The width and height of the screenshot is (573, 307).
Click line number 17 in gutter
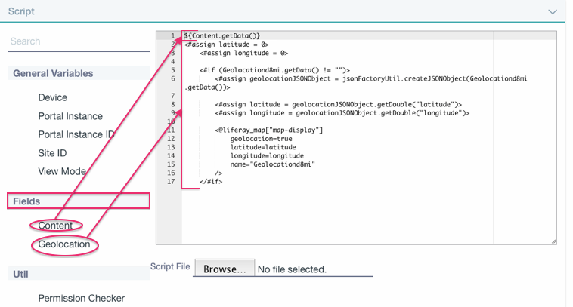[171, 182]
